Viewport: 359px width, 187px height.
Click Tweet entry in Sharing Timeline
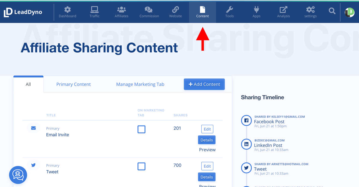[260, 169]
